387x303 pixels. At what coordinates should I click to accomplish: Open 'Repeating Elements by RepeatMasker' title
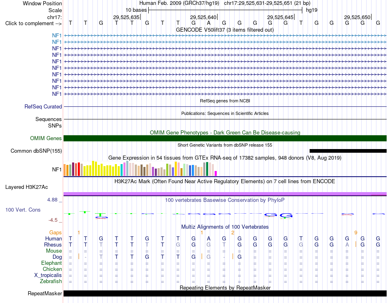(x=225, y=288)
